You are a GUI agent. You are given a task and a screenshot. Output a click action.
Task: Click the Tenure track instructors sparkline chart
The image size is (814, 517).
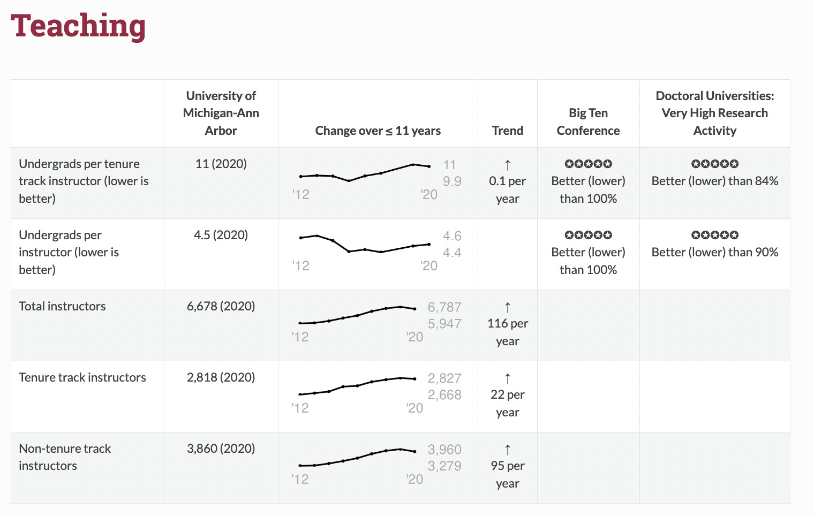point(357,386)
